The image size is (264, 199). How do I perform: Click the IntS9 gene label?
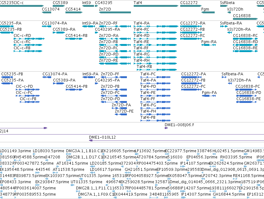point(86,3)
